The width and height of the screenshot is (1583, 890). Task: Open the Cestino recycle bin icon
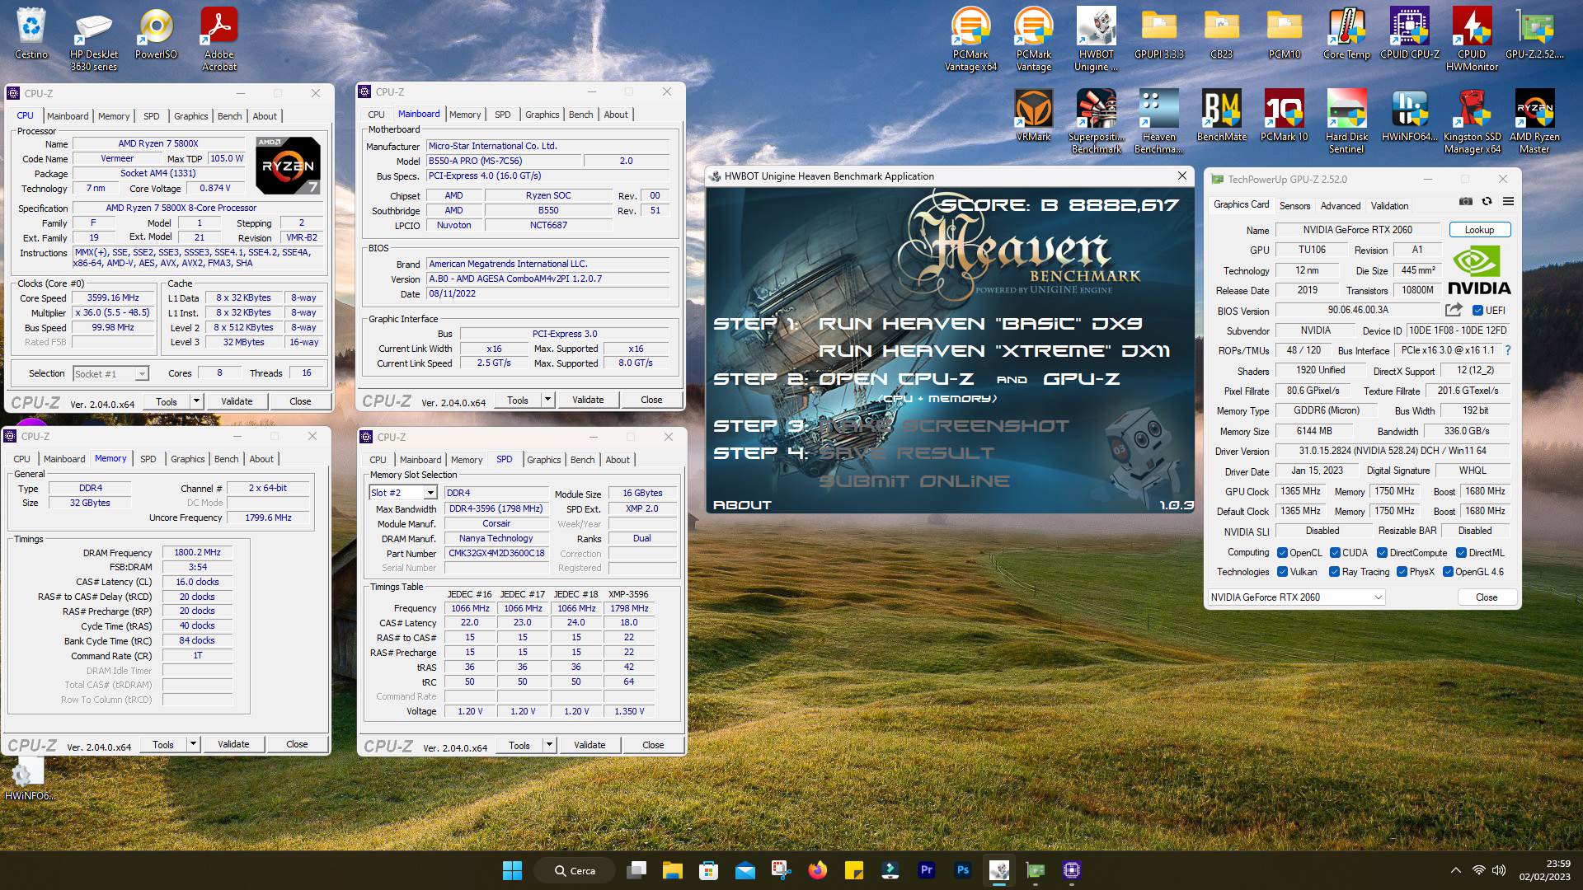(31, 35)
